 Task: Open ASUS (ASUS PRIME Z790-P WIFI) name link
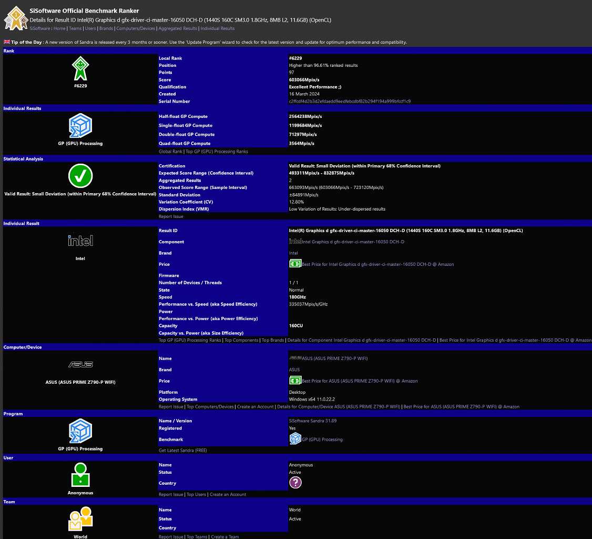(335, 358)
